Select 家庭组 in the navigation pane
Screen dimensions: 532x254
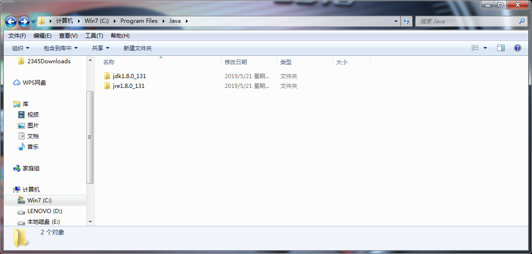(31, 168)
